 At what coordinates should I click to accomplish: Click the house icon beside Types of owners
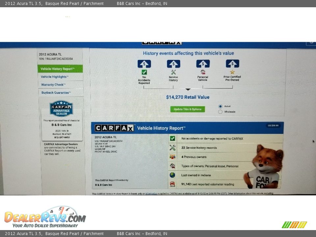click(x=172, y=166)
